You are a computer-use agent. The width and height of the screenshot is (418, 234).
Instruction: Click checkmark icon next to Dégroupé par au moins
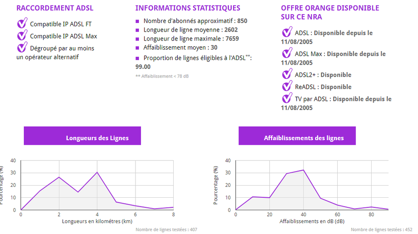23,47
